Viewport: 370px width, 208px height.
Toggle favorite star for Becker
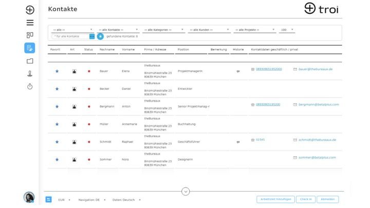(57, 89)
